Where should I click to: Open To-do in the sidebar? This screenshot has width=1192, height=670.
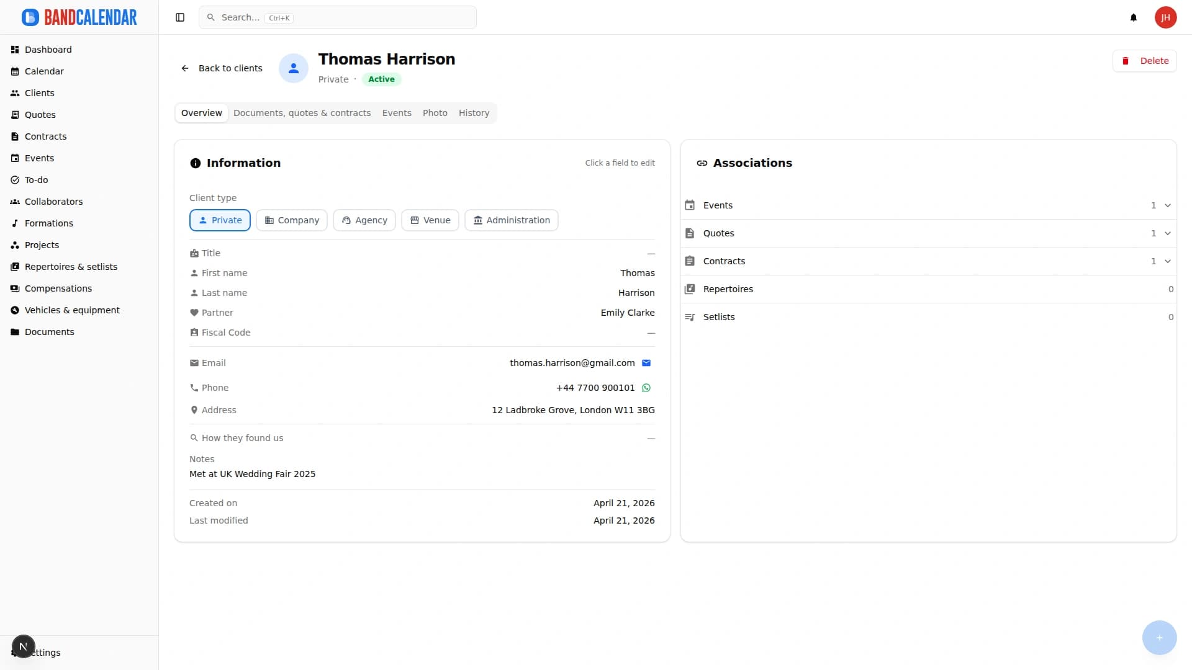tap(79, 180)
